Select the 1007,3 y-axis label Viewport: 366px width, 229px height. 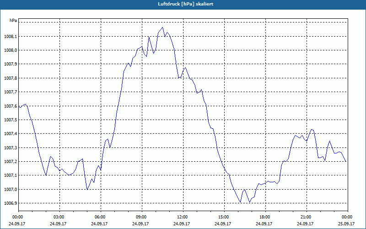pyautogui.click(x=11, y=147)
